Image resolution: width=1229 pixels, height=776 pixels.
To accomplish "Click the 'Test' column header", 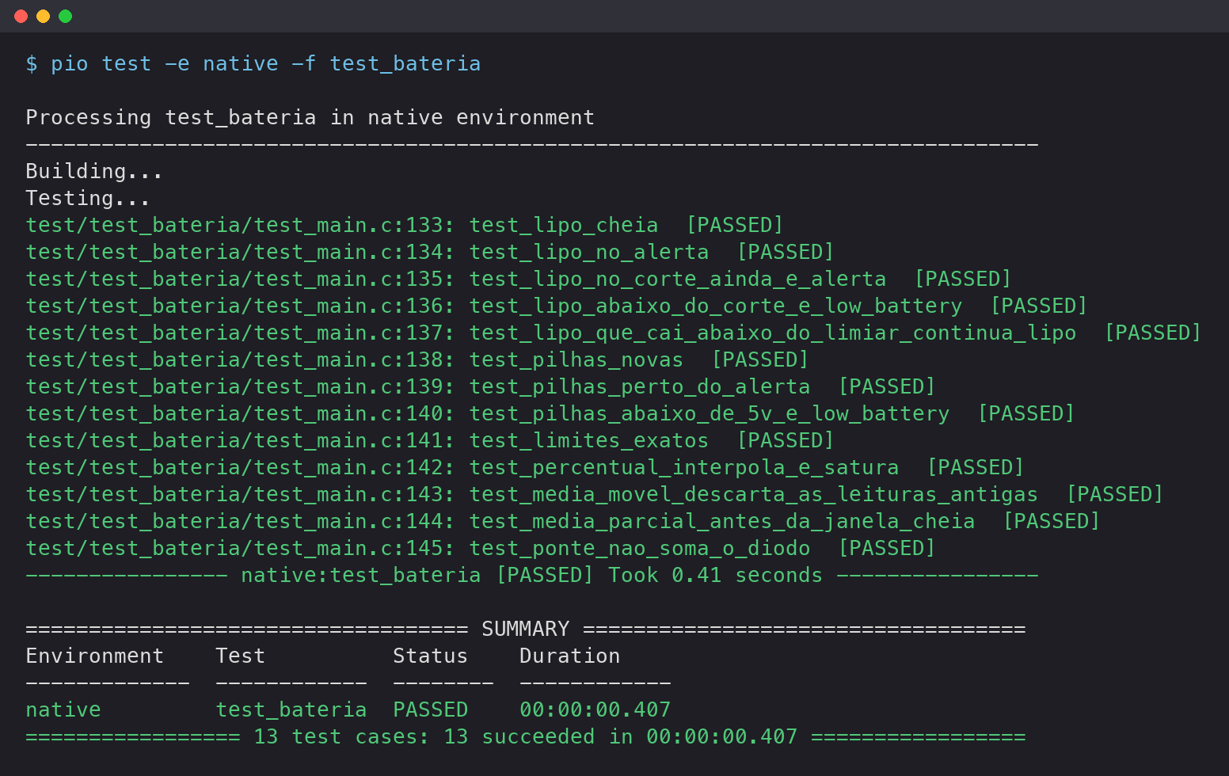I will (240, 656).
